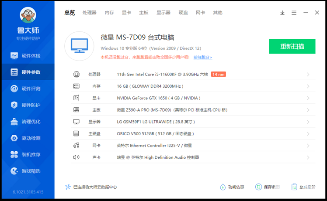Switch to the 内存 tab

tap(109, 13)
